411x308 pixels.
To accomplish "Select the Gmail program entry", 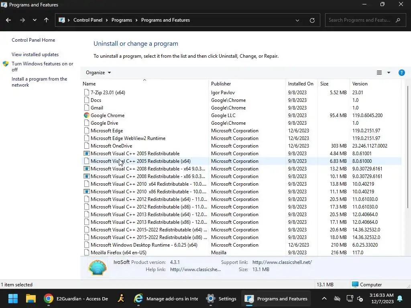I will pos(241,107).
